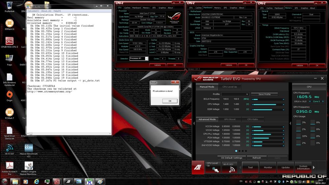Open the Graphics tab in the CPU-Z Memory window
Screen dimensions: 329x185
pyautogui.click(x=304, y=8)
